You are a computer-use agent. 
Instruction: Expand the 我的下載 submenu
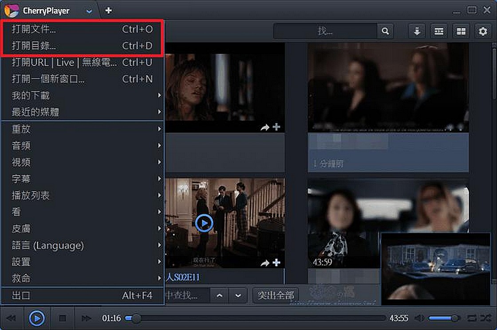pyautogui.click(x=83, y=95)
